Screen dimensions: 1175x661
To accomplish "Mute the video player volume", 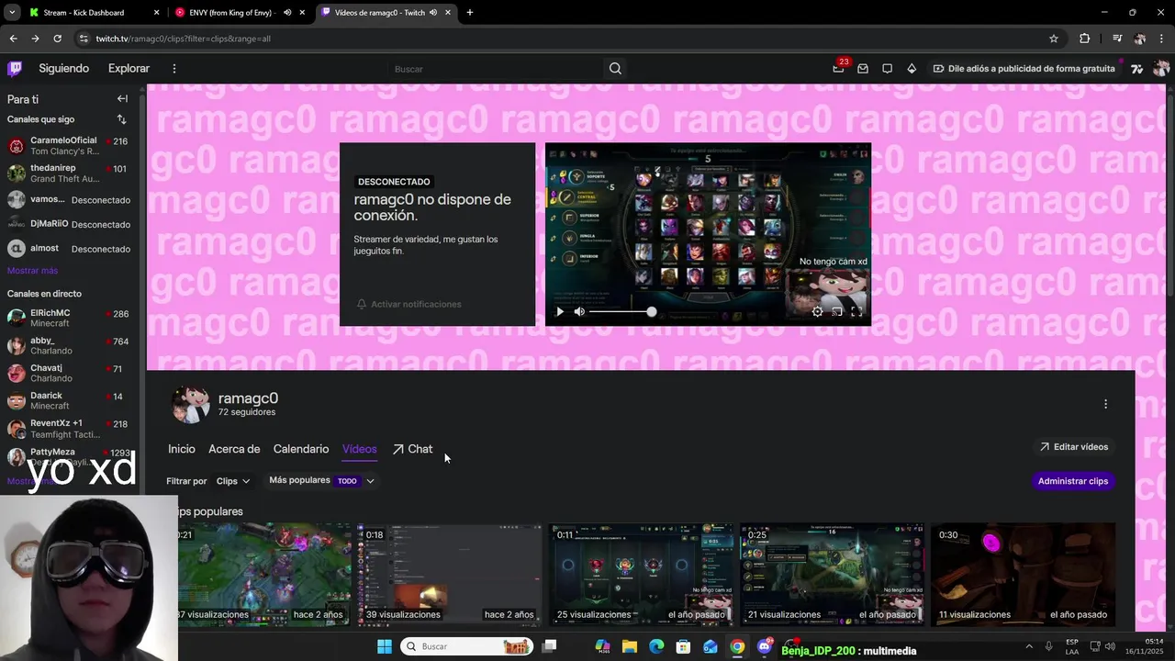I will tap(579, 311).
